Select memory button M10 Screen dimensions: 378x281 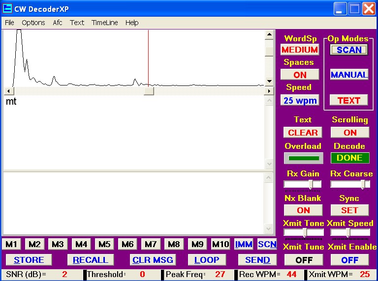click(220, 244)
